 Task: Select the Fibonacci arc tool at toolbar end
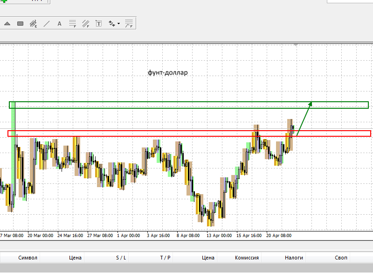pyautogui.click(x=129, y=23)
